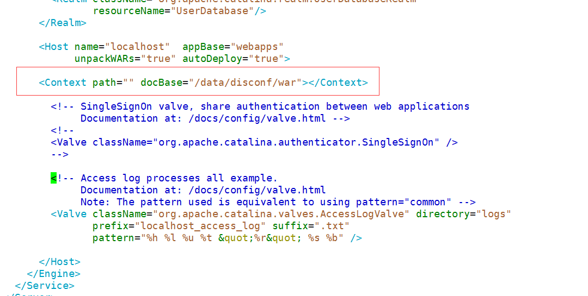Viewport: 588px width, 296px height.
Task: Click the green cursor before Access log comment
Action: pos(53,178)
